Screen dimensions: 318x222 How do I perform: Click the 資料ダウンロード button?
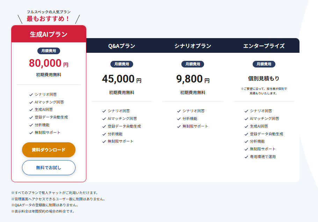pos(49,150)
